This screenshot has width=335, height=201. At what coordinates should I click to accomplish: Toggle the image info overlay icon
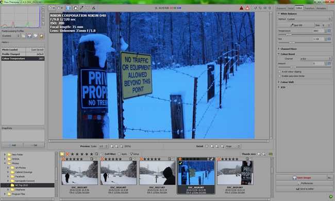point(68,8)
